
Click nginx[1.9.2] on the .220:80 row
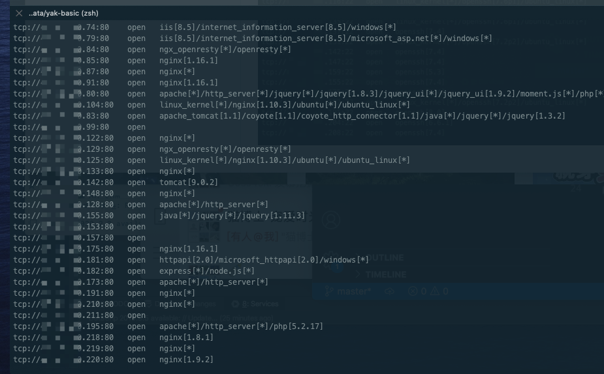click(186, 360)
